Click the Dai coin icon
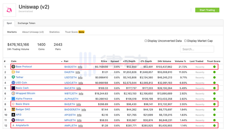This screenshot has height=129, width=227. [x=13, y=72]
